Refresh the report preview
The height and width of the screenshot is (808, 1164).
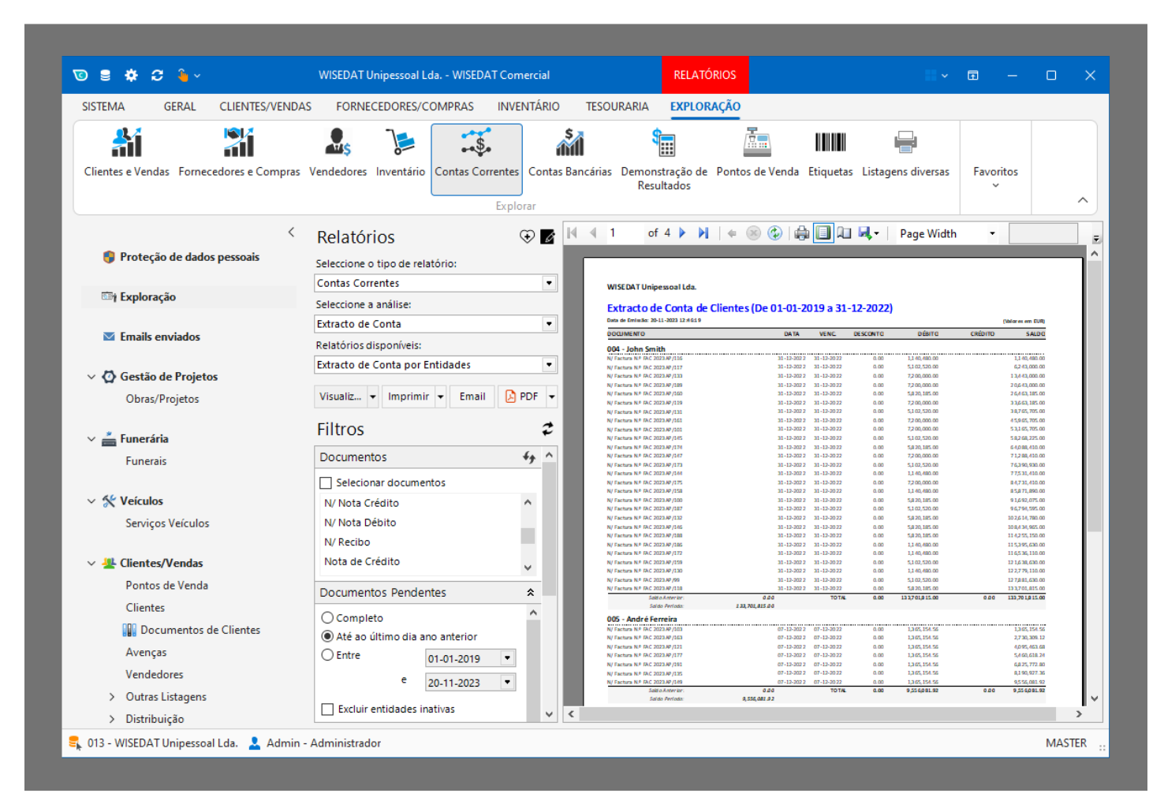[775, 233]
